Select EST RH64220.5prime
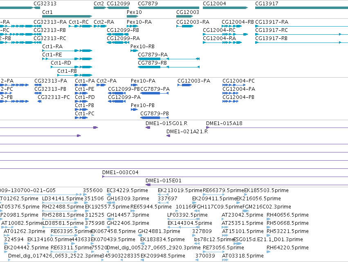This screenshot has height=262, width=348. (269, 252)
